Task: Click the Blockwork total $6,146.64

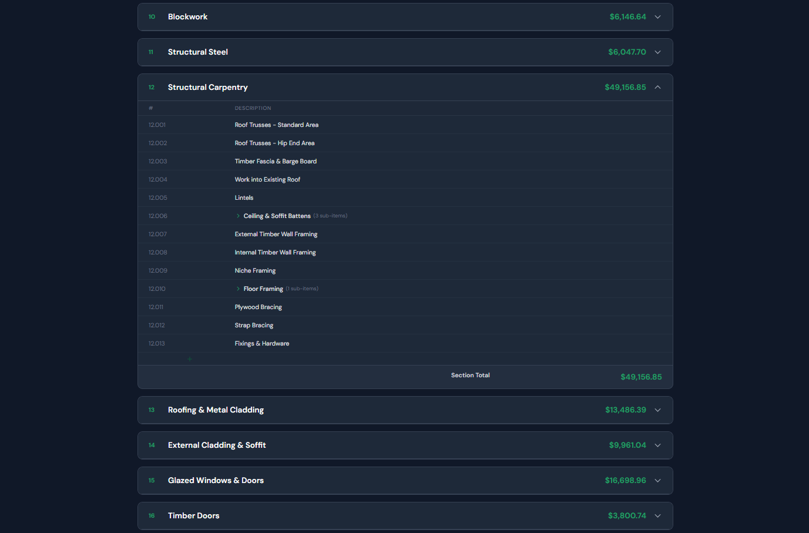Action: (627, 17)
